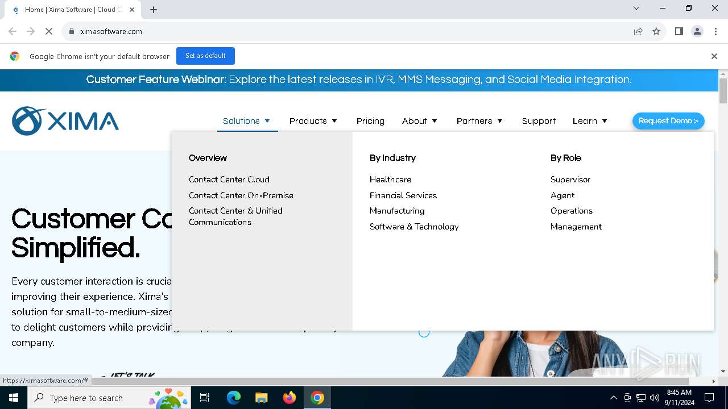The image size is (728, 409).
Task: Close the Xima Software tab
Action: pyautogui.click(x=132, y=9)
